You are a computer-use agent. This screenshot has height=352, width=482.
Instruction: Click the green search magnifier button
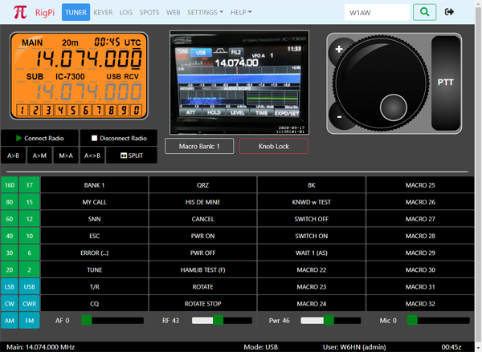tap(424, 12)
